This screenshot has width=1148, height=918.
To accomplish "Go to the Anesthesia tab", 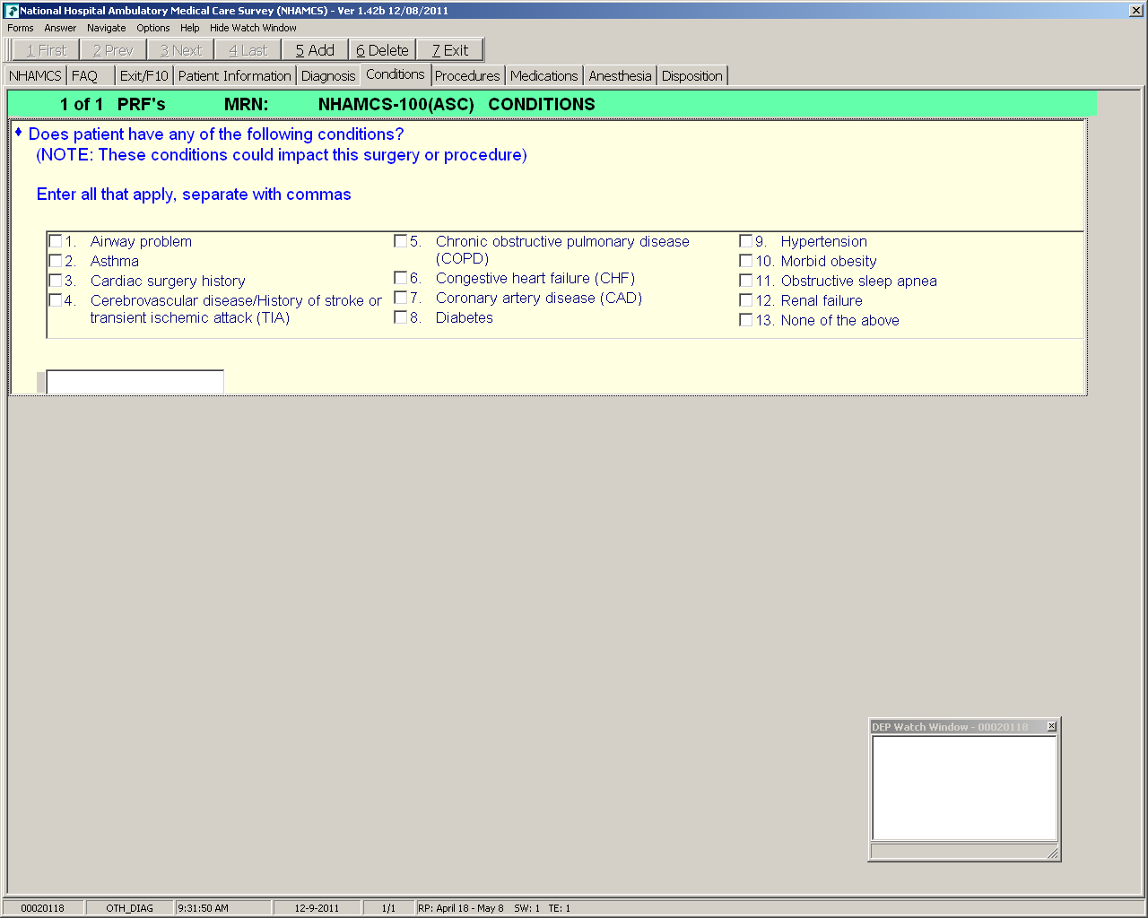I will click(x=621, y=76).
